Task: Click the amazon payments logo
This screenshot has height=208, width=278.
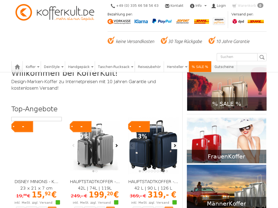Action: (x=219, y=21)
